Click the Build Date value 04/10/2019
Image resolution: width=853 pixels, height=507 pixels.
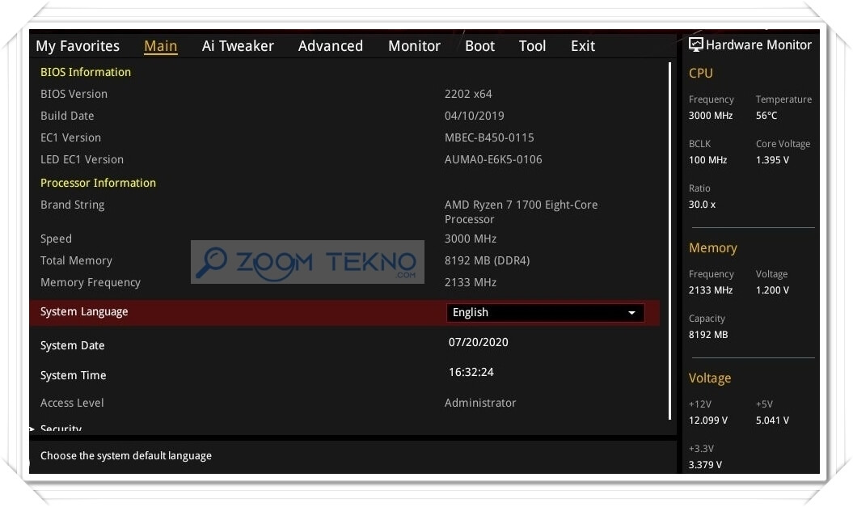(x=474, y=116)
